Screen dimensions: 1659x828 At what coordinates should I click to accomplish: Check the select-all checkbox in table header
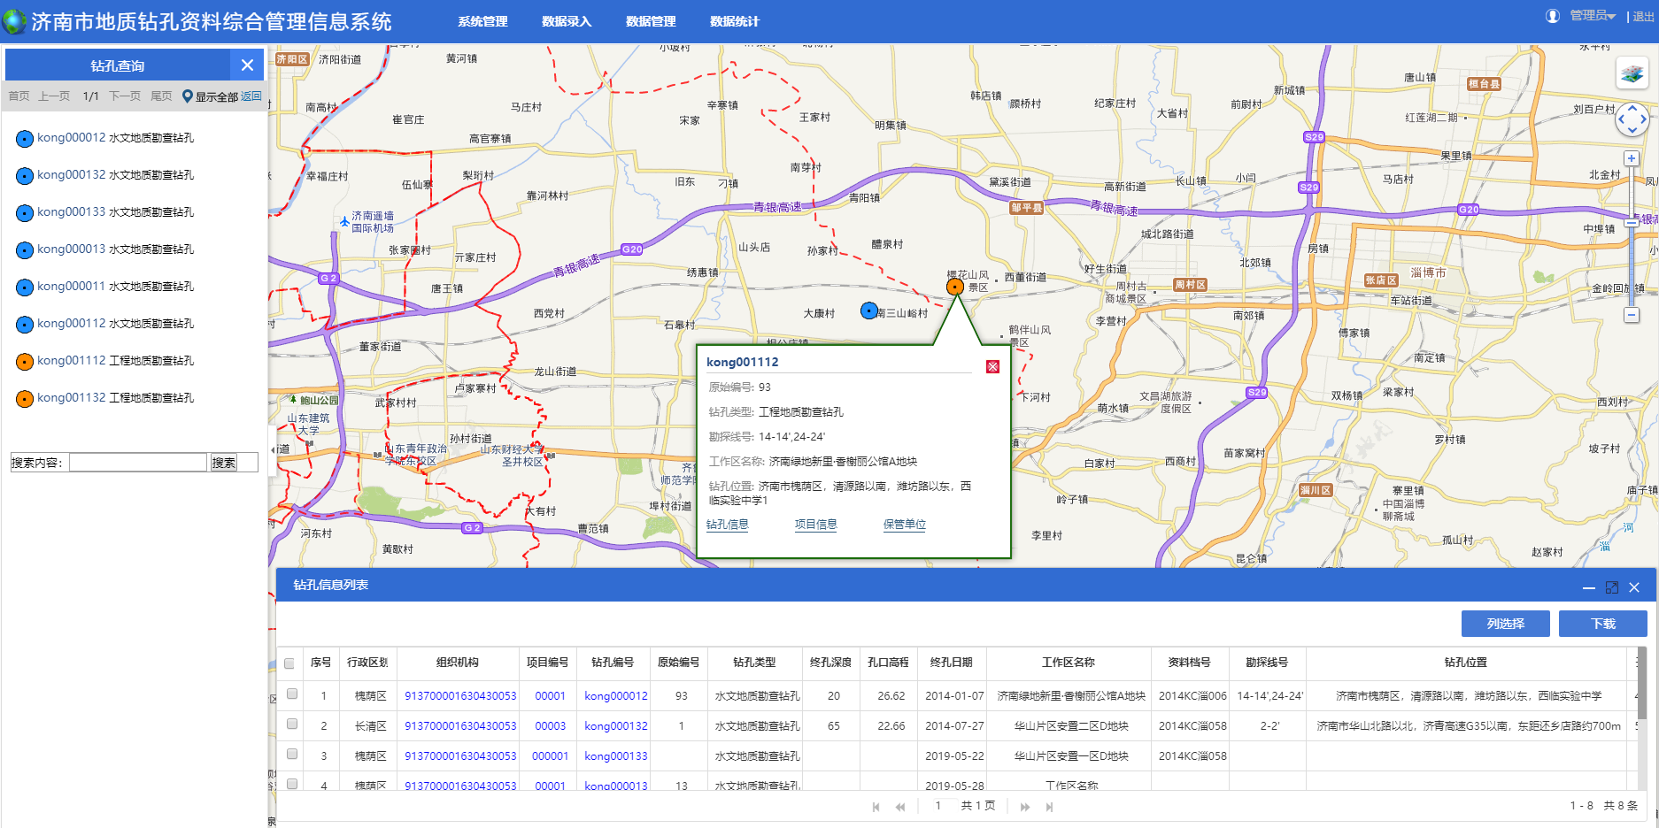[289, 663]
